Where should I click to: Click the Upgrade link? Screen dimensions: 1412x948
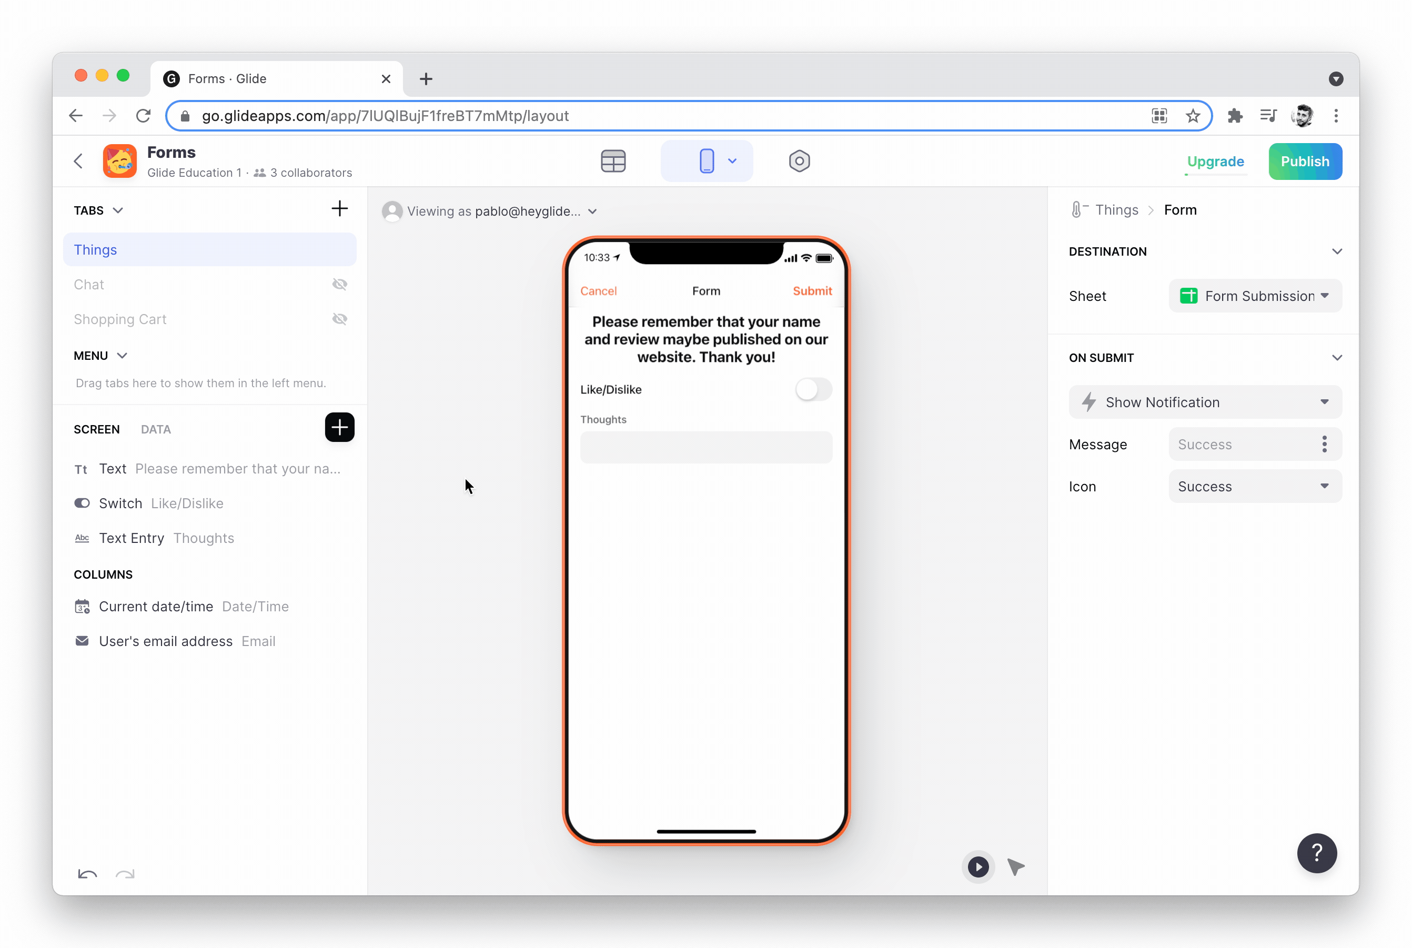(x=1215, y=162)
